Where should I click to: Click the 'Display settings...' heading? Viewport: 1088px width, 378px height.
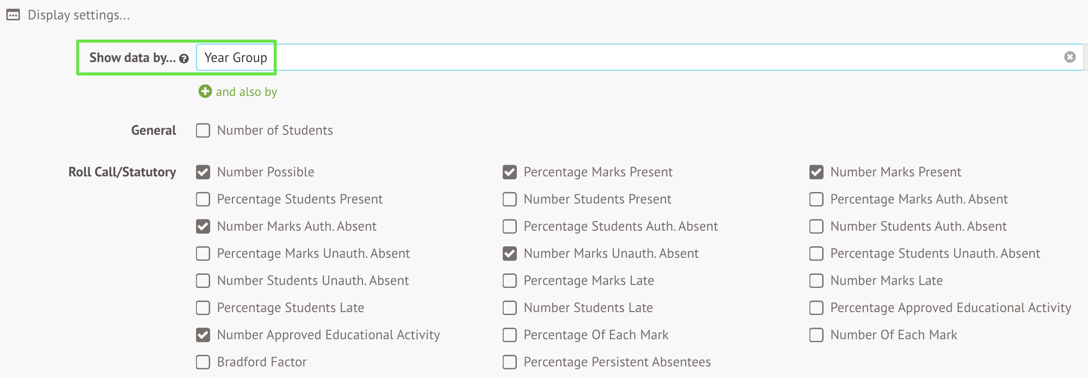tap(78, 15)
